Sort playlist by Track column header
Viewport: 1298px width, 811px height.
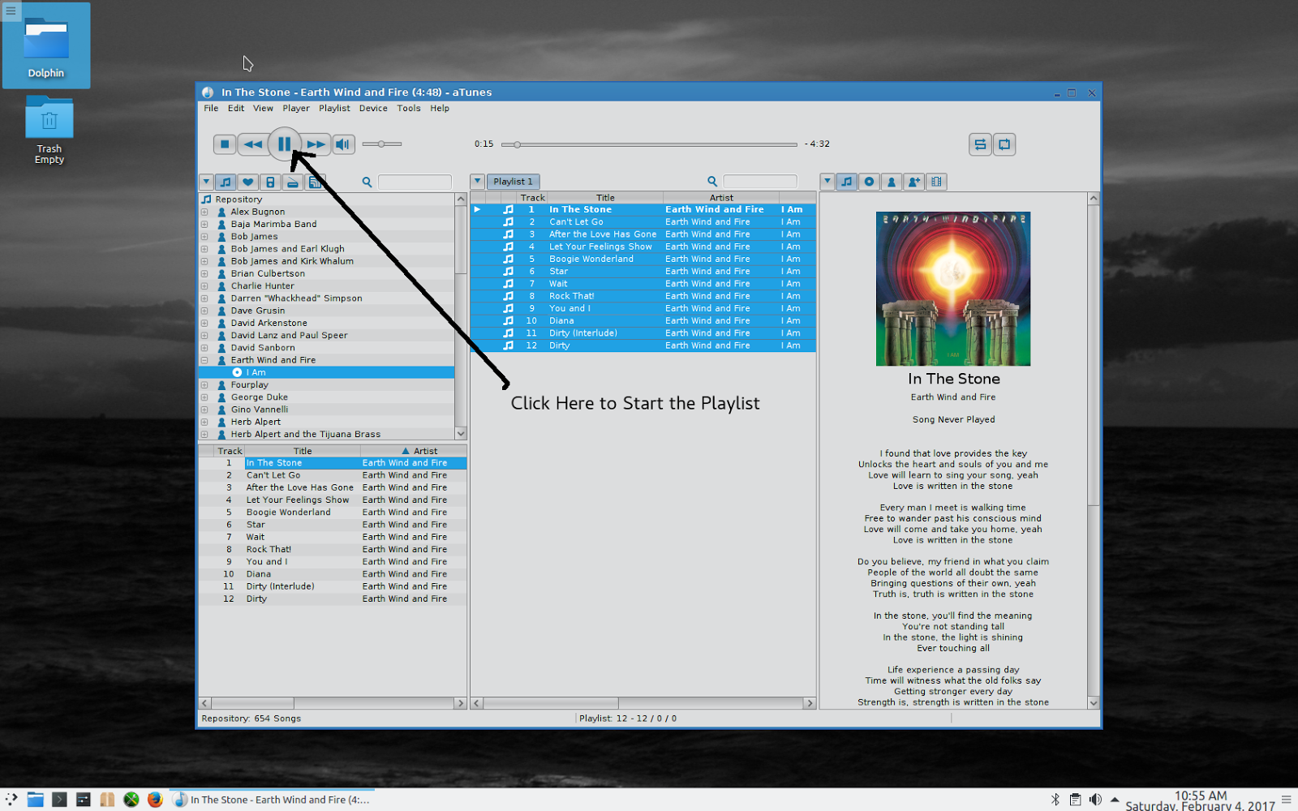(532, 198)
